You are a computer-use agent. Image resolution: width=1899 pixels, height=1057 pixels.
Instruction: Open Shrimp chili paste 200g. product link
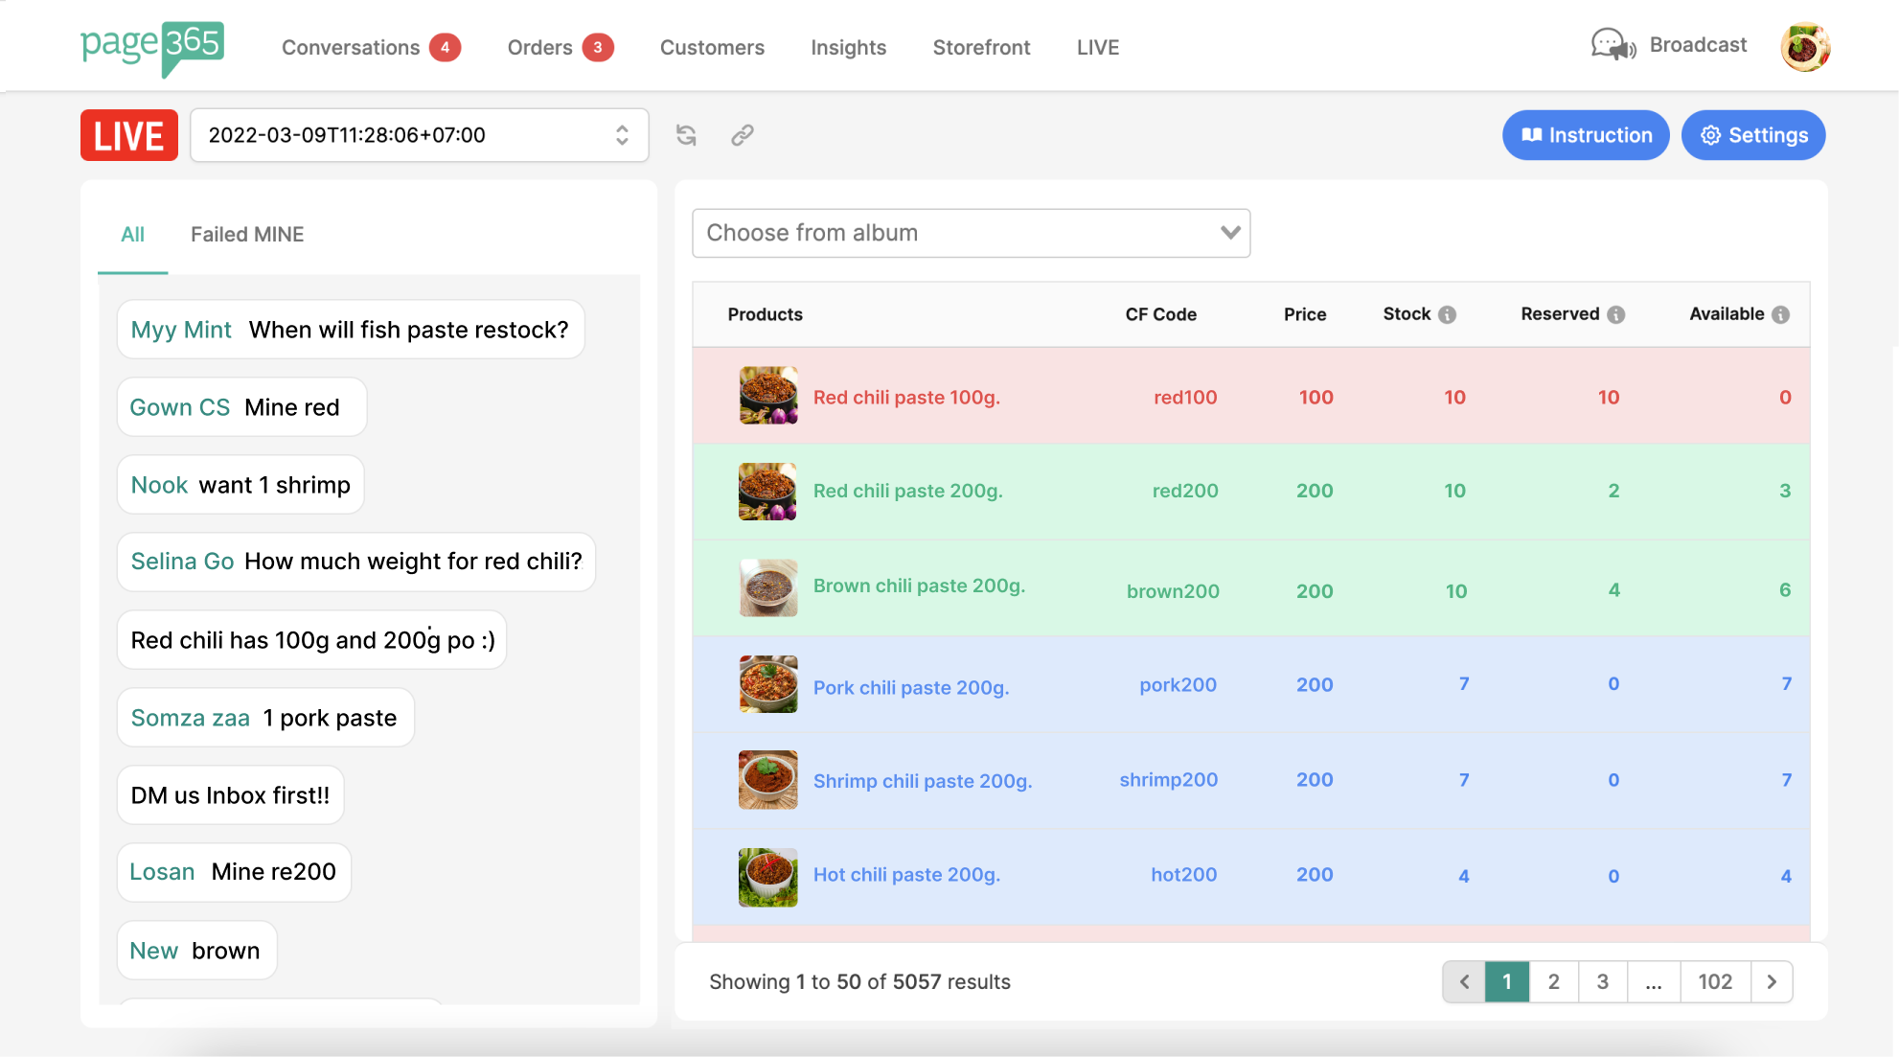922,781
